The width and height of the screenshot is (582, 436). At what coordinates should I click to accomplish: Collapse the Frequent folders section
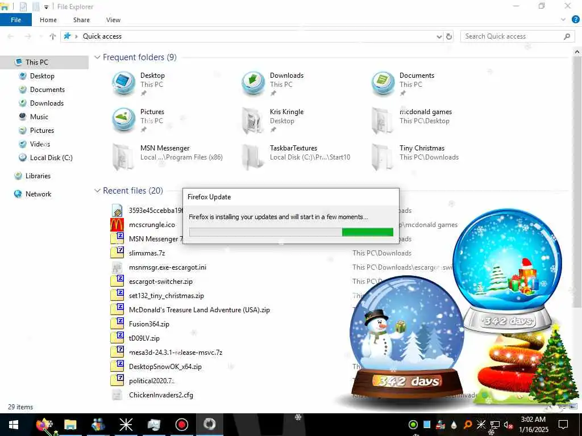click(97, 57)
